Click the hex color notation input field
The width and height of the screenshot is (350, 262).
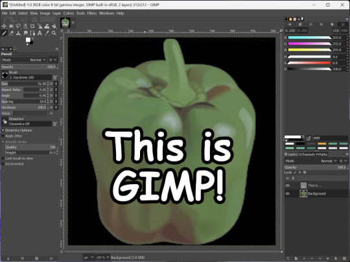click(331, 138)
